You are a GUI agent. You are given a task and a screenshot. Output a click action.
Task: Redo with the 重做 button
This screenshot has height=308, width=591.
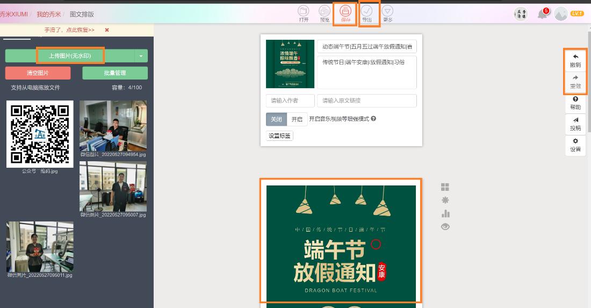coord(575,81)
